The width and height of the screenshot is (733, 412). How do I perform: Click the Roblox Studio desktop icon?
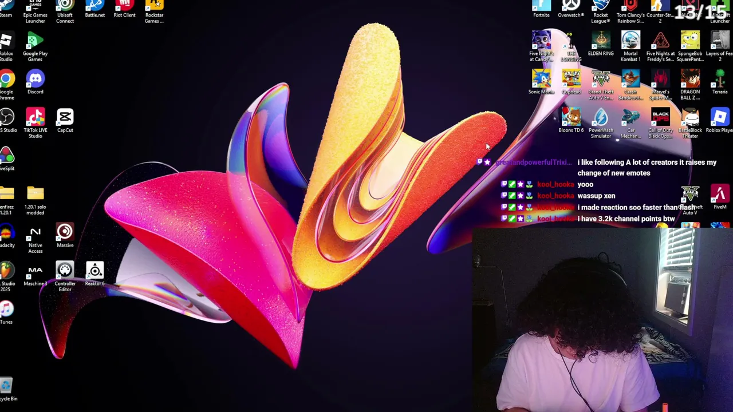click(6, 47)
